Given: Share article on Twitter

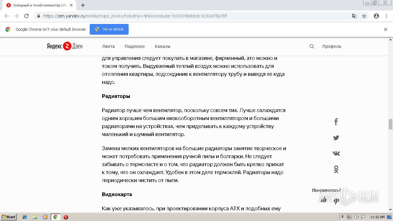Looking at the screenshot, I should pyautogui.click(x=336, y=138).
